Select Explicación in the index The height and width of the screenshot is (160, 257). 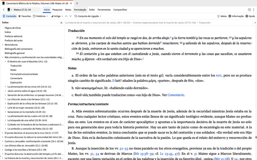tap(16, 82)
